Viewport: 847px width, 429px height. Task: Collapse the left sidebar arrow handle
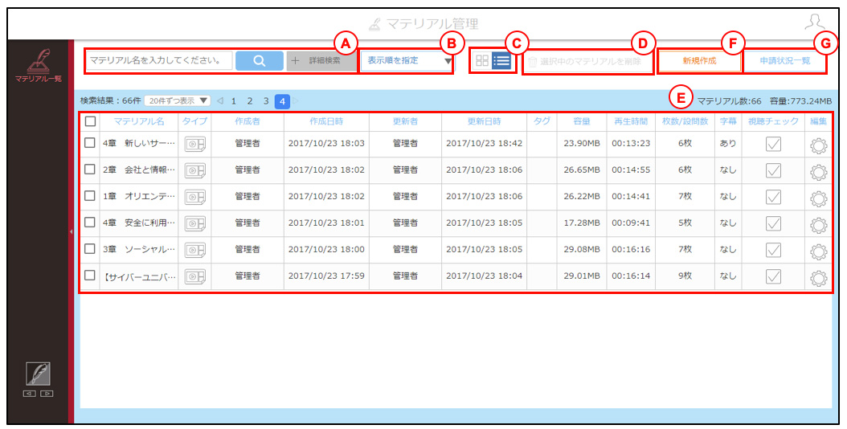pos(71,231)
